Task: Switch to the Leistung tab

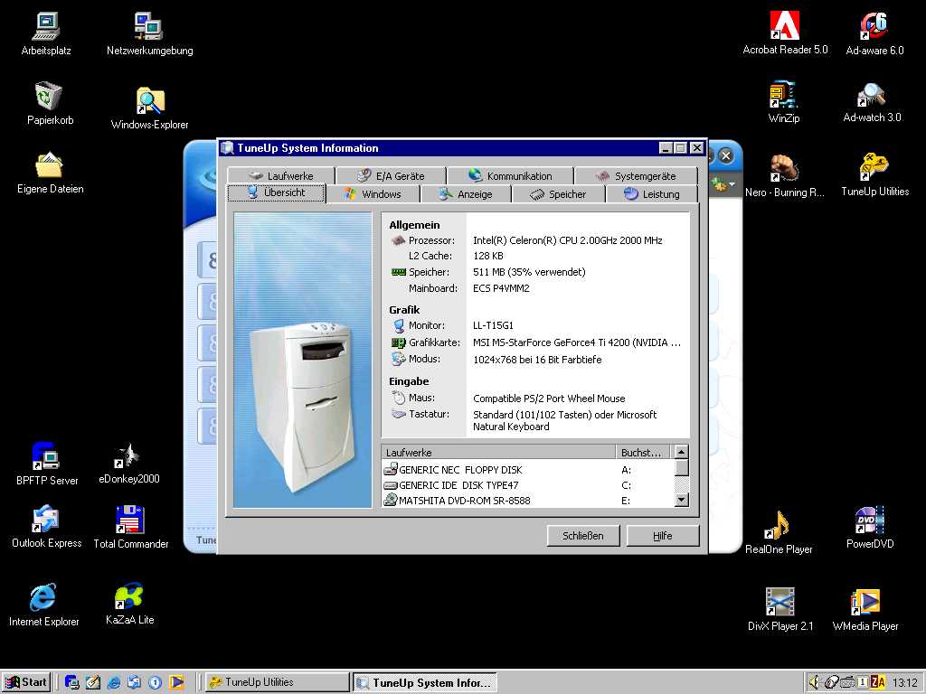Action: (x=652, y=194)
